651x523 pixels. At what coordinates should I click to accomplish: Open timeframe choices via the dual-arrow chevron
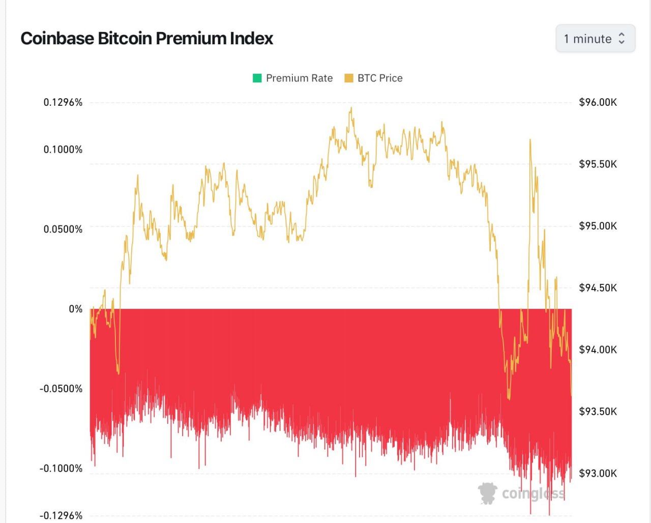622,39
